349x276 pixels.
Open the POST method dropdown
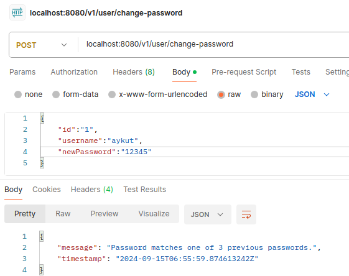point(42,45)
